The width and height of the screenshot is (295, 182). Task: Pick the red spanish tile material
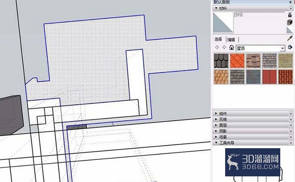click(x=285, y=77)
